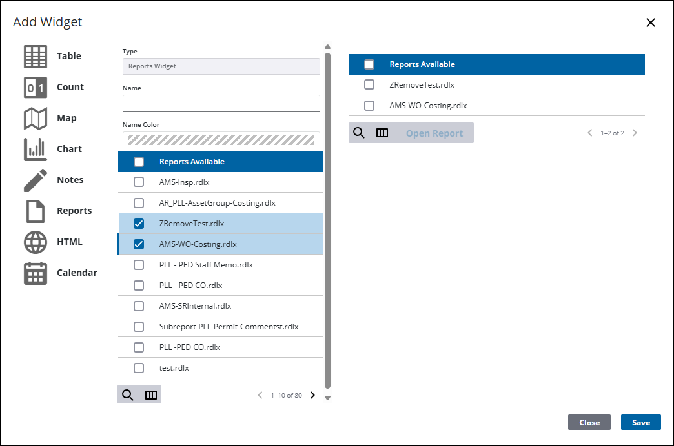Open search in left reports list
The height and width of the screenshot is (446, 674).
(x=128, y=394)
